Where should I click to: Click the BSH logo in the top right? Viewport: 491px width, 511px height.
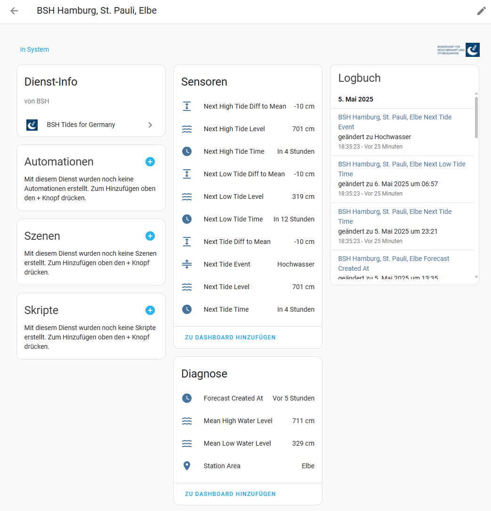click(459, 50)
